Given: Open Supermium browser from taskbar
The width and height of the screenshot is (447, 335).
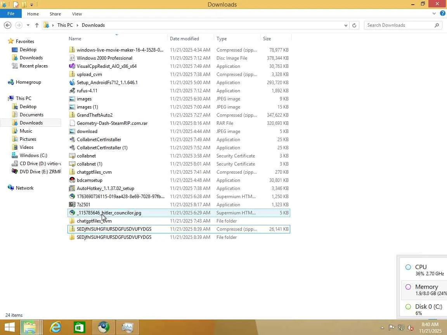Looking at the screenshot, I should (x=104, y=327).
